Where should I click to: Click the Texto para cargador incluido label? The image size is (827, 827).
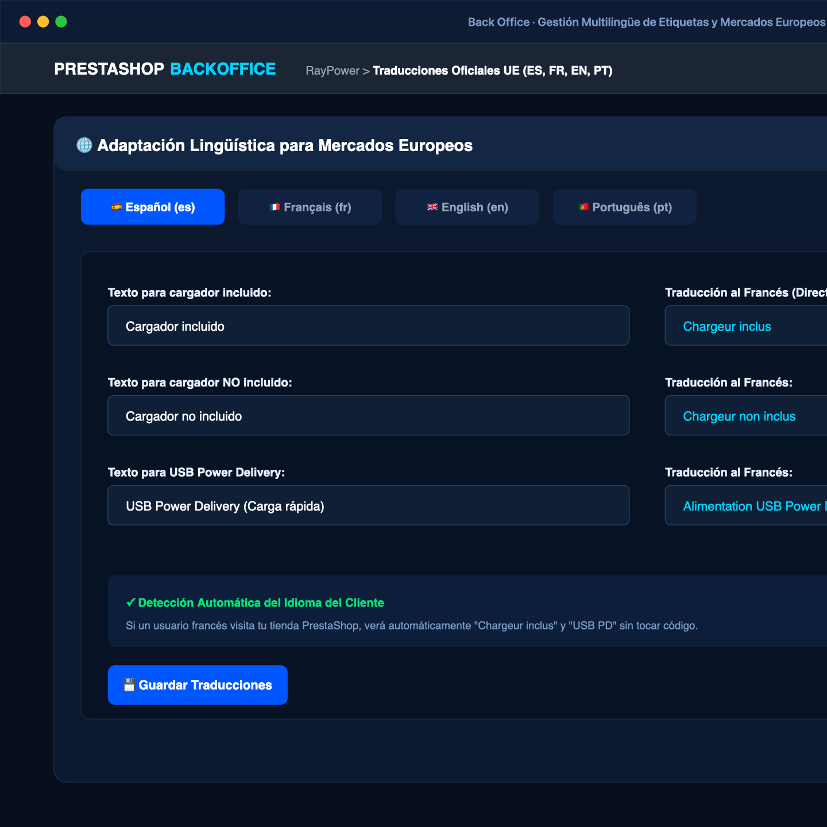190,293
